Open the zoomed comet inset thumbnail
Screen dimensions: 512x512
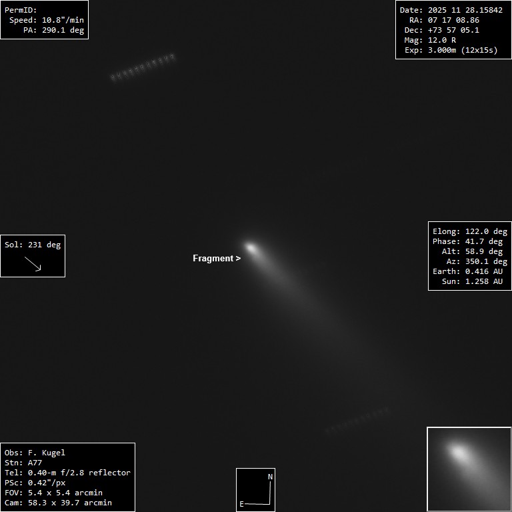click(469, 469)
